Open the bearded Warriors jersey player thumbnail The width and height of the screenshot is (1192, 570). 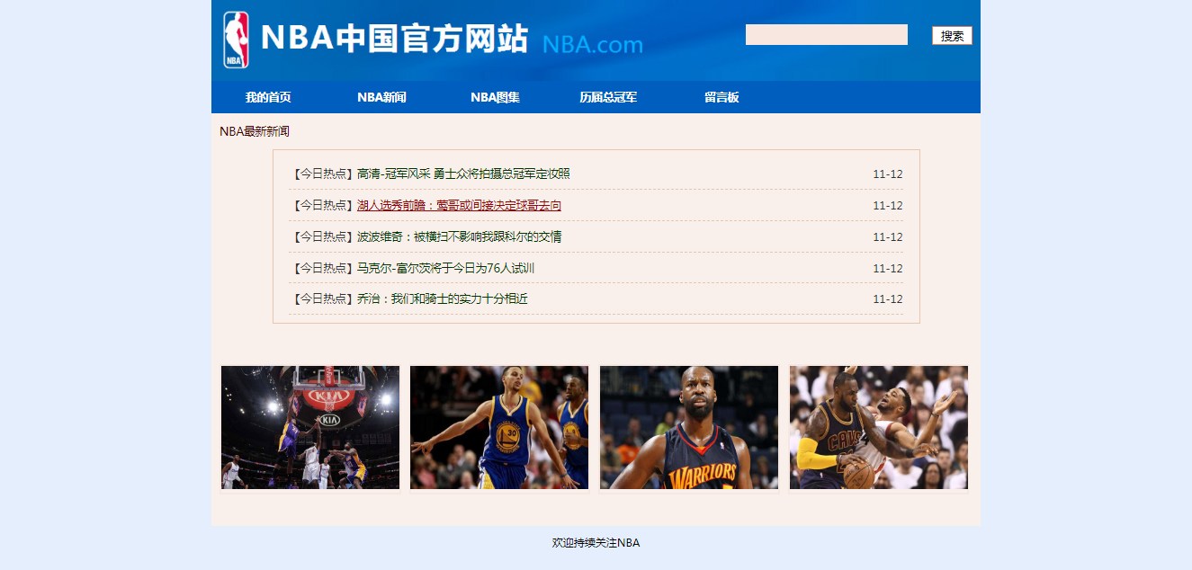[689, 427]
